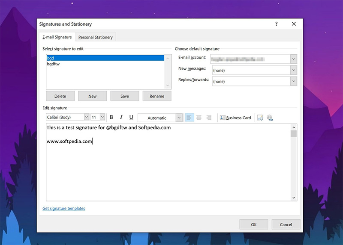
Task: Insert a hyperlink into signature
Action: 270,118
